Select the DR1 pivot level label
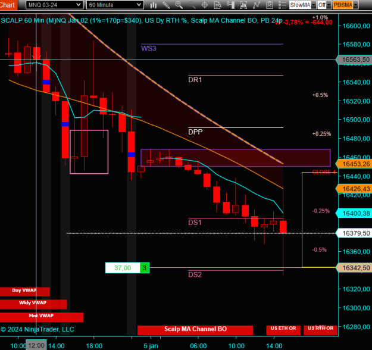 coord(195,80)
